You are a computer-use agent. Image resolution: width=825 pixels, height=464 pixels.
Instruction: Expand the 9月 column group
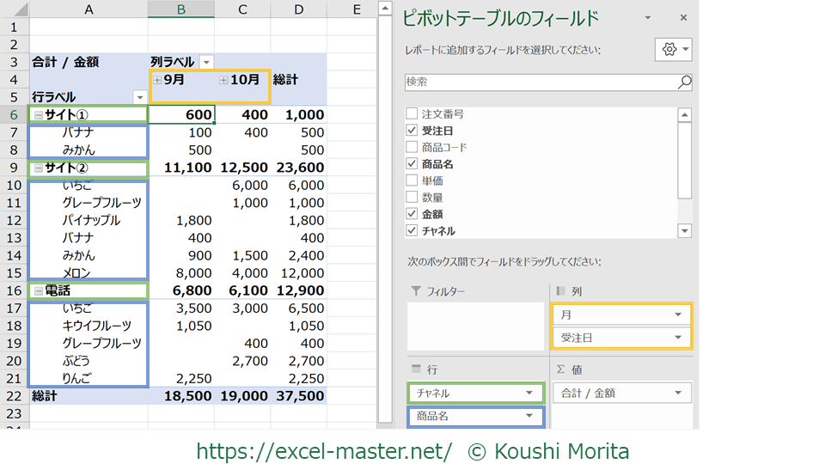click(x=157, y=80)
